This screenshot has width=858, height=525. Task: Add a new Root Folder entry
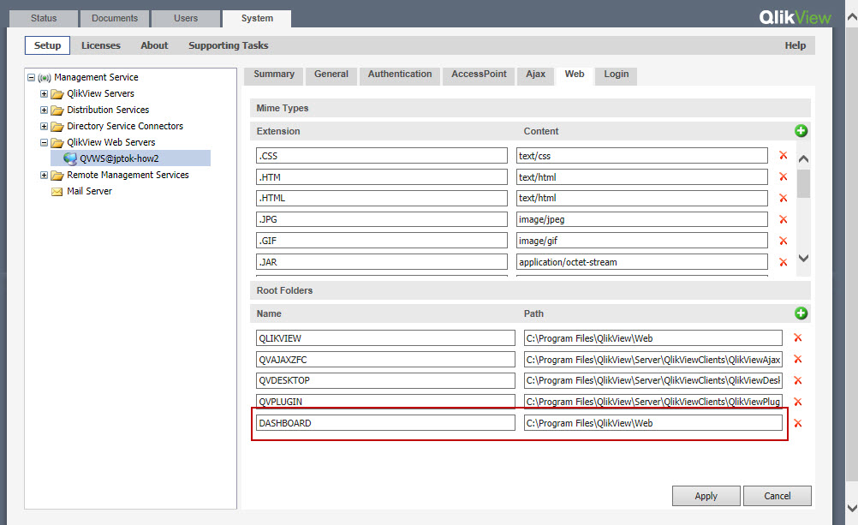point(801,313)
